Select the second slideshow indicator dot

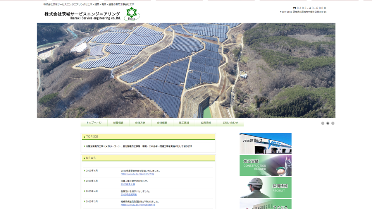[328, 123]
